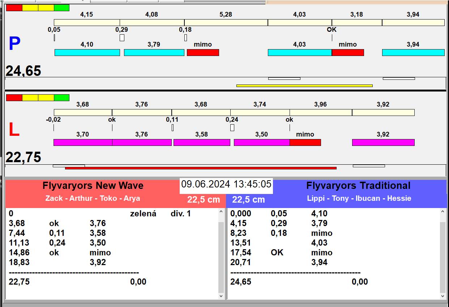Click the Flyvaryors Traditional team header
The height and width of the screenshot is (307, 449).
(x=358, y=186)
